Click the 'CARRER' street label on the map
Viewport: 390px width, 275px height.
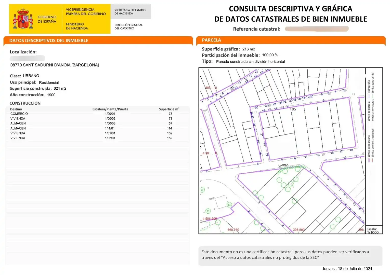tap(283, 165)
